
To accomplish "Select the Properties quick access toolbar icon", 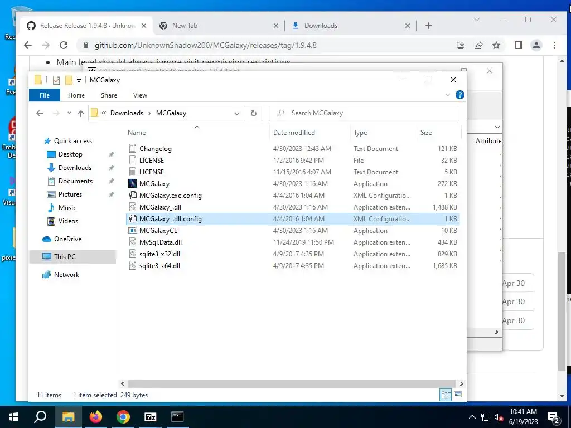I will coord(56,80).
